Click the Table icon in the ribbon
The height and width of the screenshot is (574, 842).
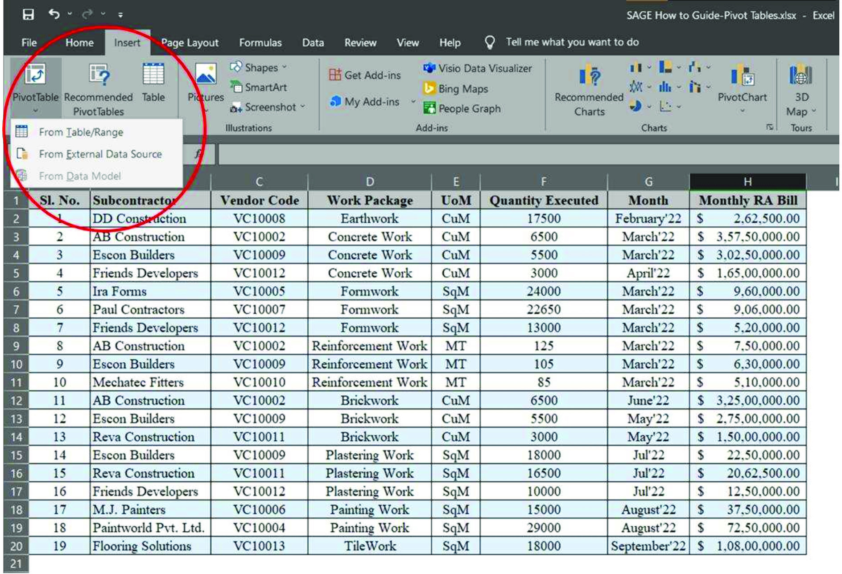(153, 74)
